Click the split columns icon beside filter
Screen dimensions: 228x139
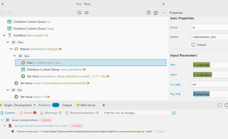[173, 113]
